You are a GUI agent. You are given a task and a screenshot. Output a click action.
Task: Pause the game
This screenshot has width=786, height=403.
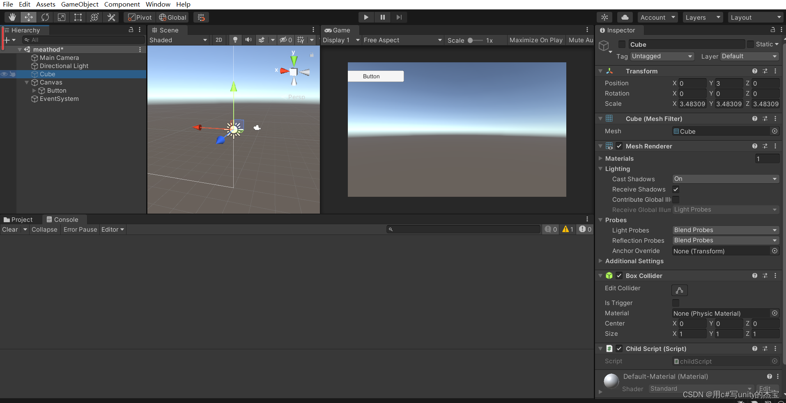[382, 17]
